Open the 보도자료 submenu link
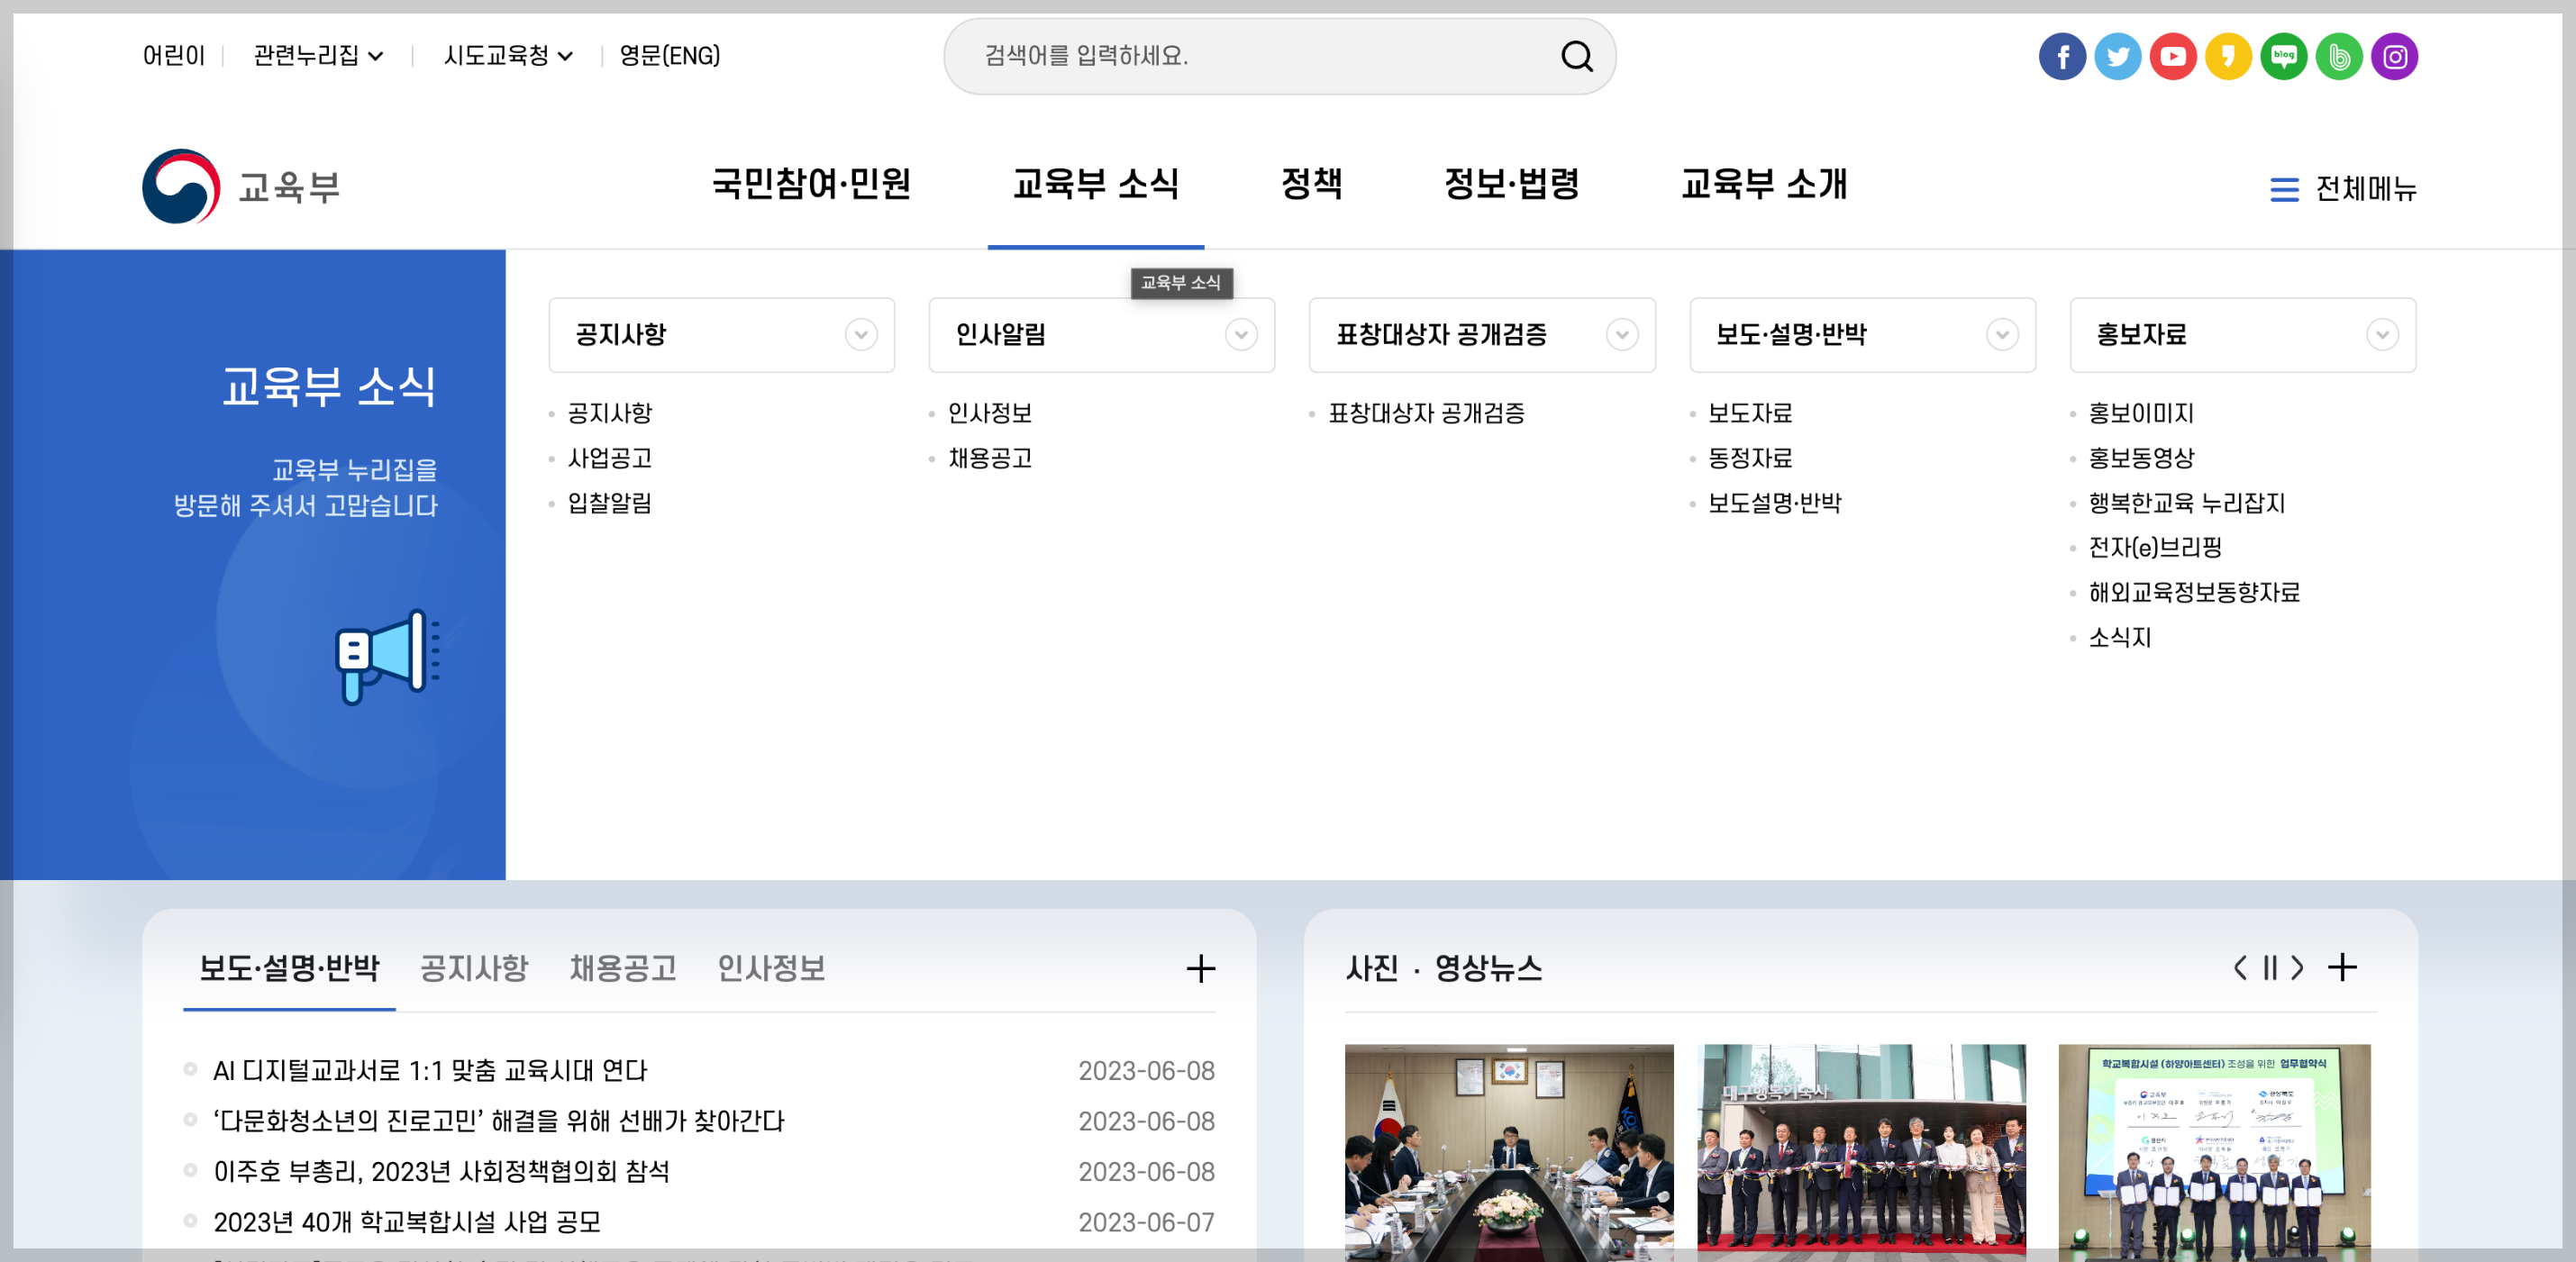 tap(1749, 413)
